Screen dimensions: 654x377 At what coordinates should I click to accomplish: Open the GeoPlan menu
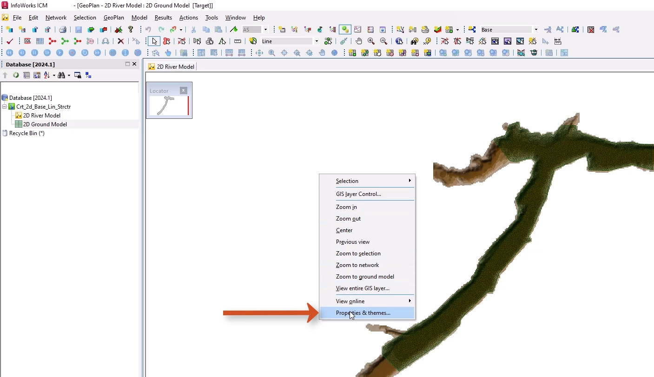(x=113, y=18)
